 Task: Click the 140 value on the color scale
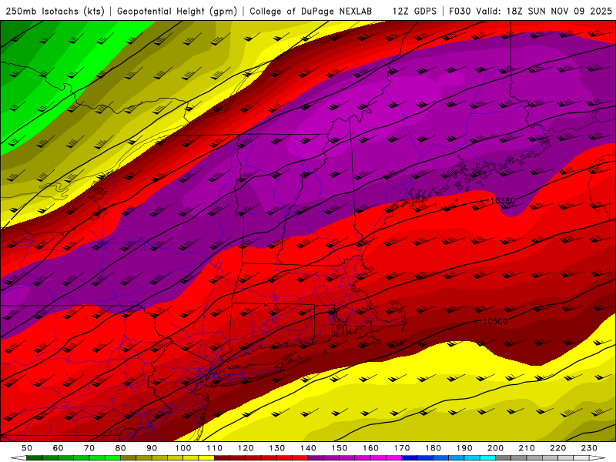[308, 448]
